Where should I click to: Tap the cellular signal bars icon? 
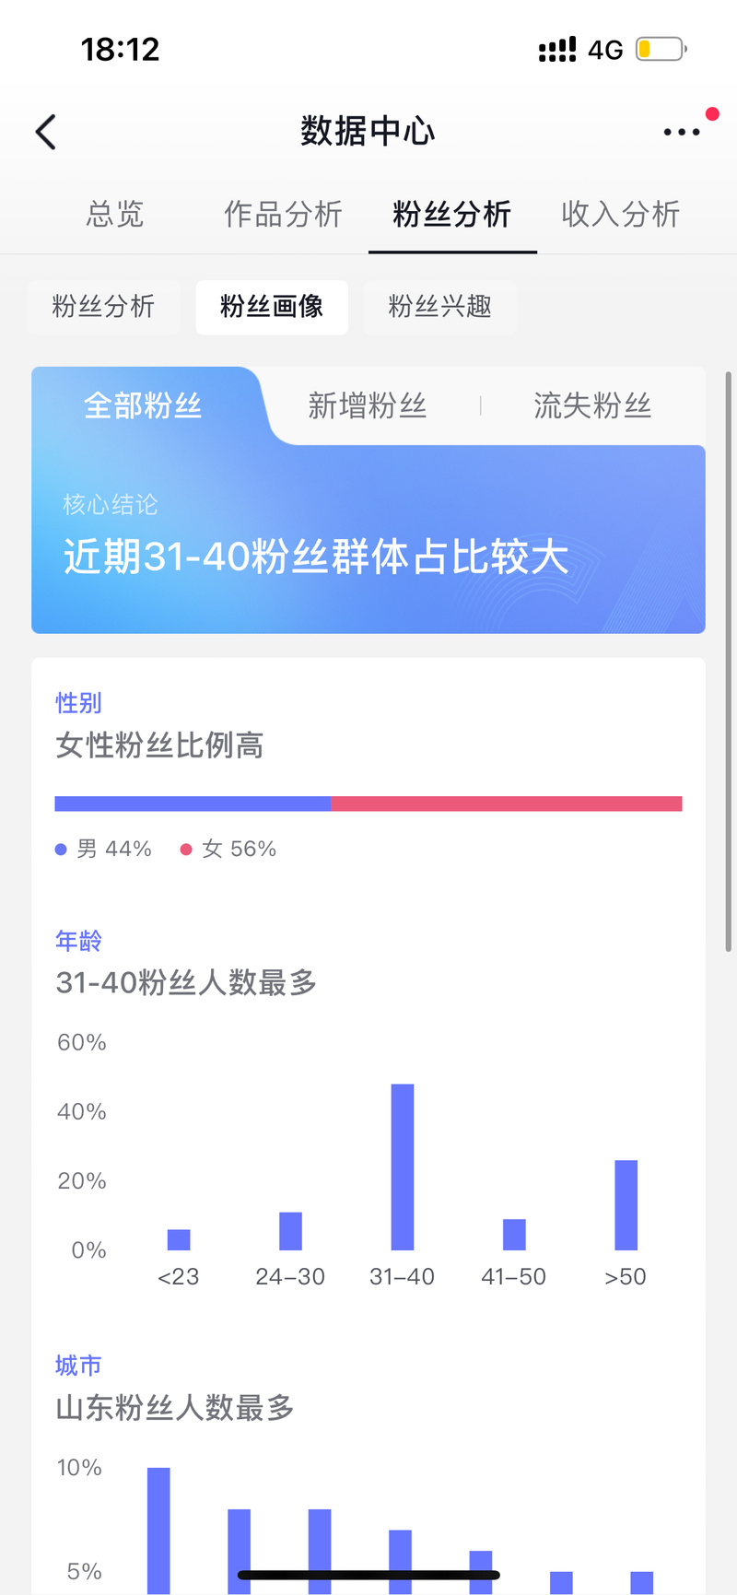556,49
